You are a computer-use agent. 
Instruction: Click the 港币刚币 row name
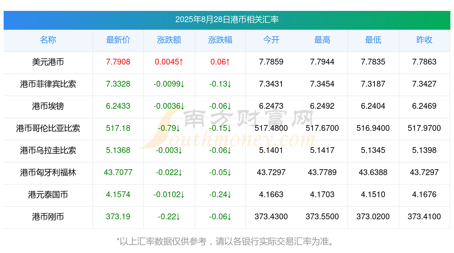point(48,217)
